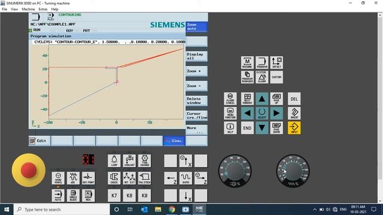Click the cursor left arrow key
This screenshot has height=215, width=383.
[x=247, y=113]
